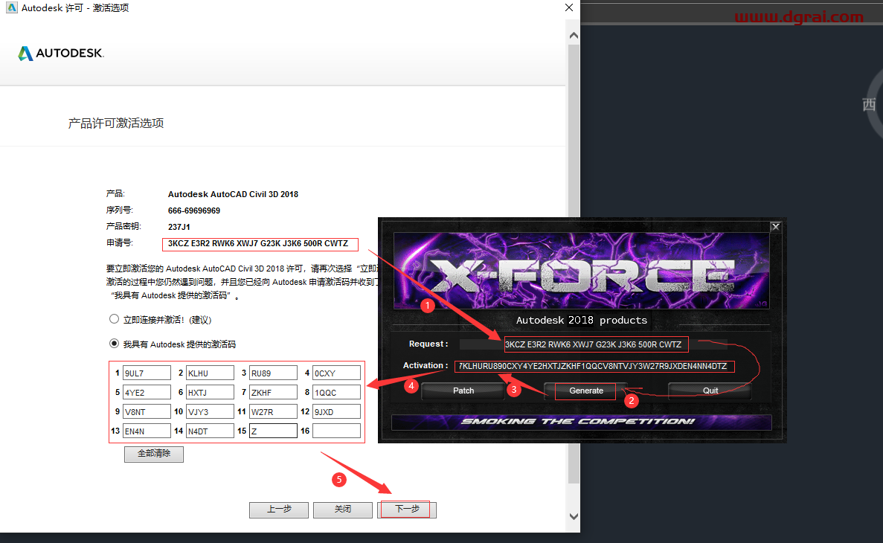The height and width of the screenshot is (543, 883).
Task: Click the Activation field in X-Force
Action: pyautogui.click(x=594, y=366)
